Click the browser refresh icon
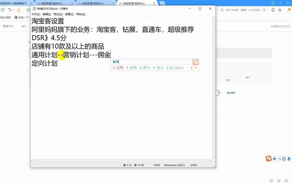Viewport: 292px width, 183px height. point(3,10)
